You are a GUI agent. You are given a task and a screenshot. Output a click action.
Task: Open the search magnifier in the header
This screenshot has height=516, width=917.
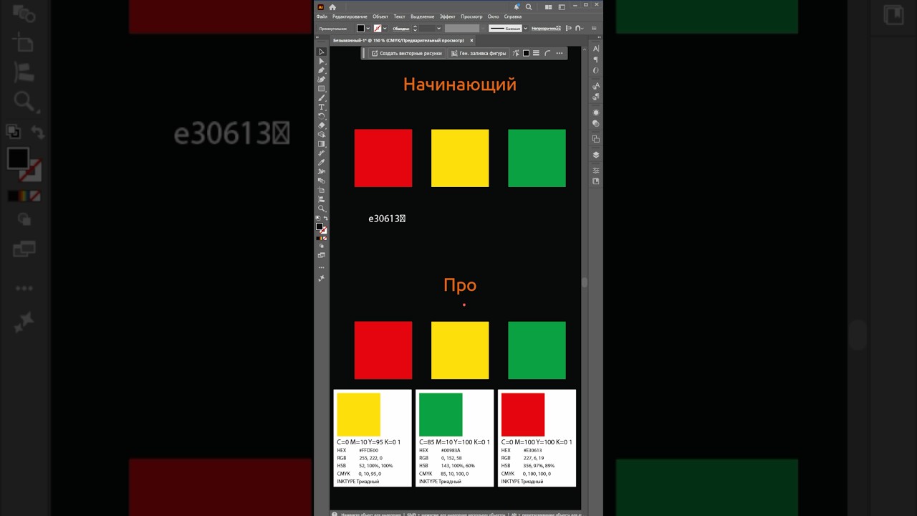click(529, 7)
